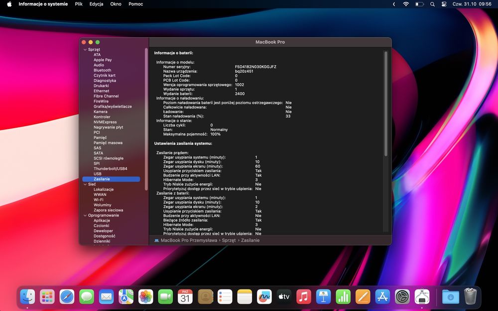Click the System Information chip icon in Dock
The height and width of the screenshot is (311, 498).
pos(422,297)
